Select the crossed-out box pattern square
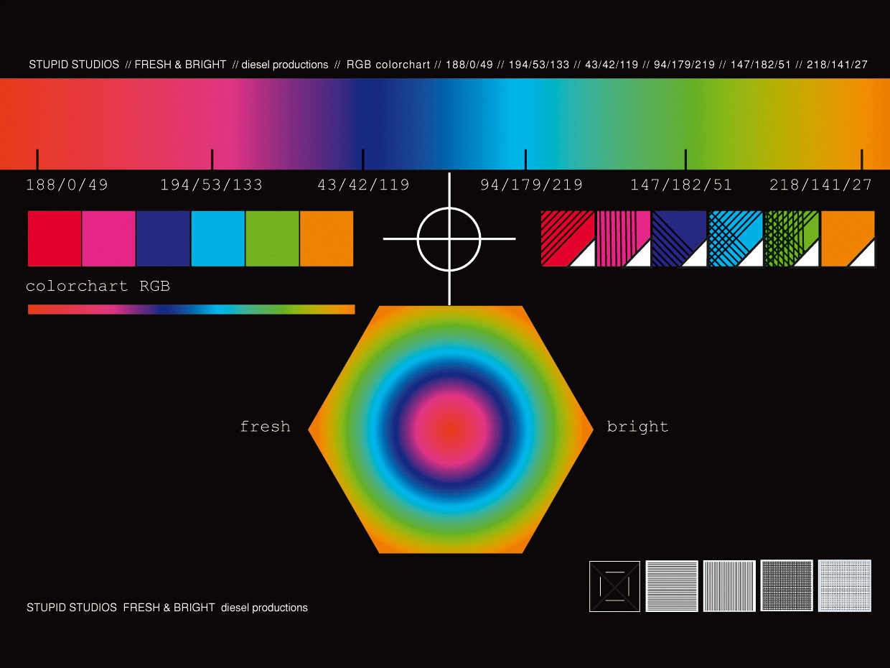 point(614,586)
